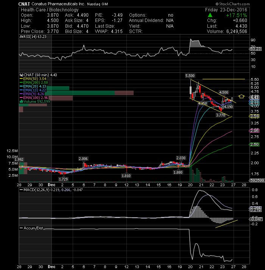The height and width of the screenshot is (270, 265).
Task: Click the Nasdaq GM exchange label
Action: pyautogui.click(x=97, y=4)
